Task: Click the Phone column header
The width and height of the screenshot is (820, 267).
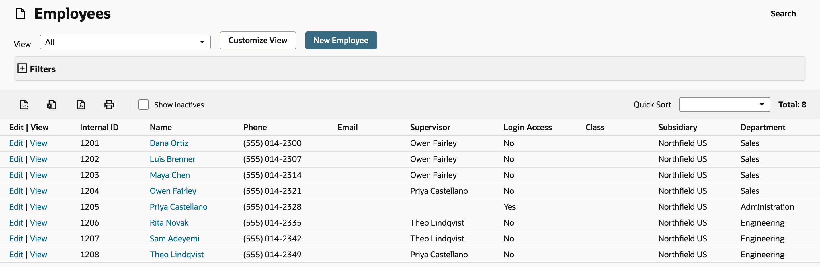Action: click(255, 127)
